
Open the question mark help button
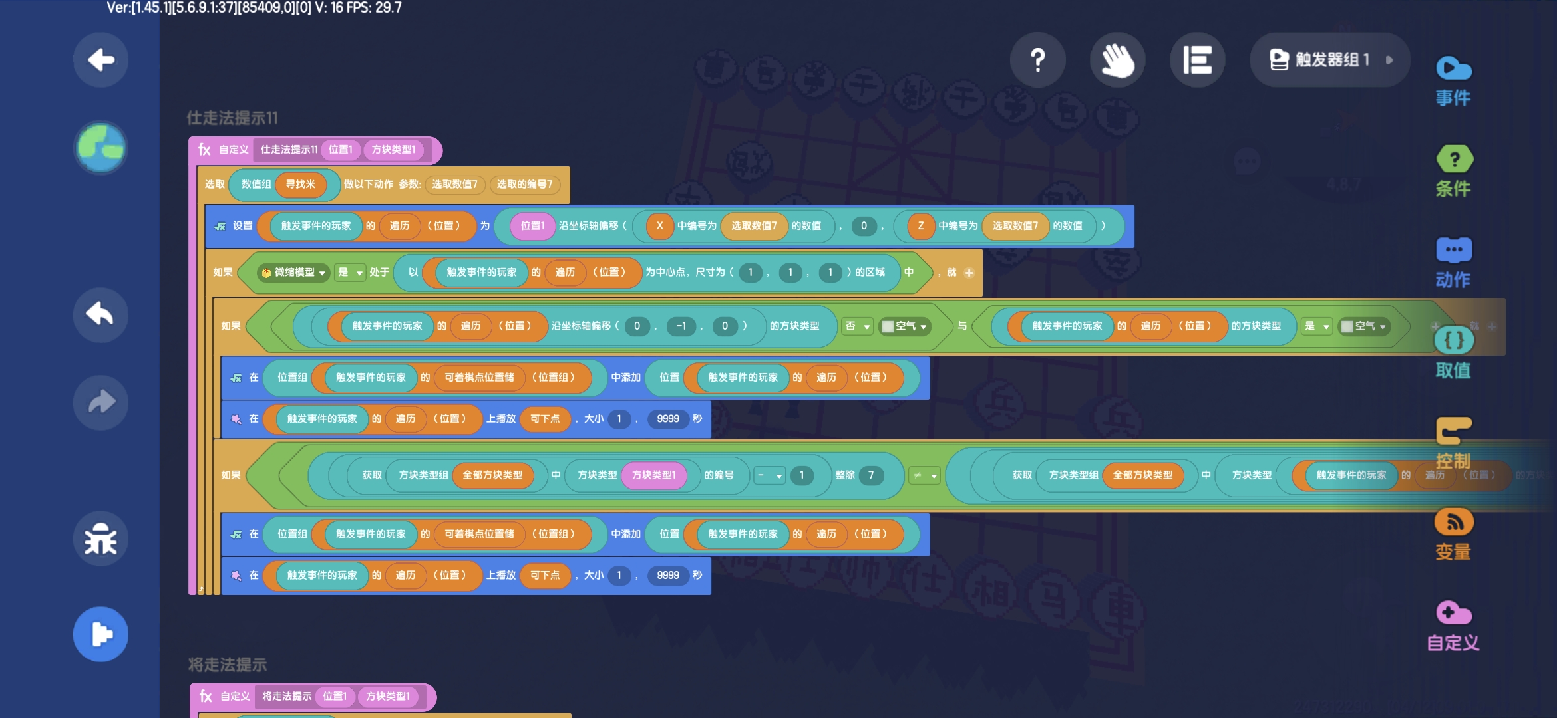click(x=1037, y=60)
